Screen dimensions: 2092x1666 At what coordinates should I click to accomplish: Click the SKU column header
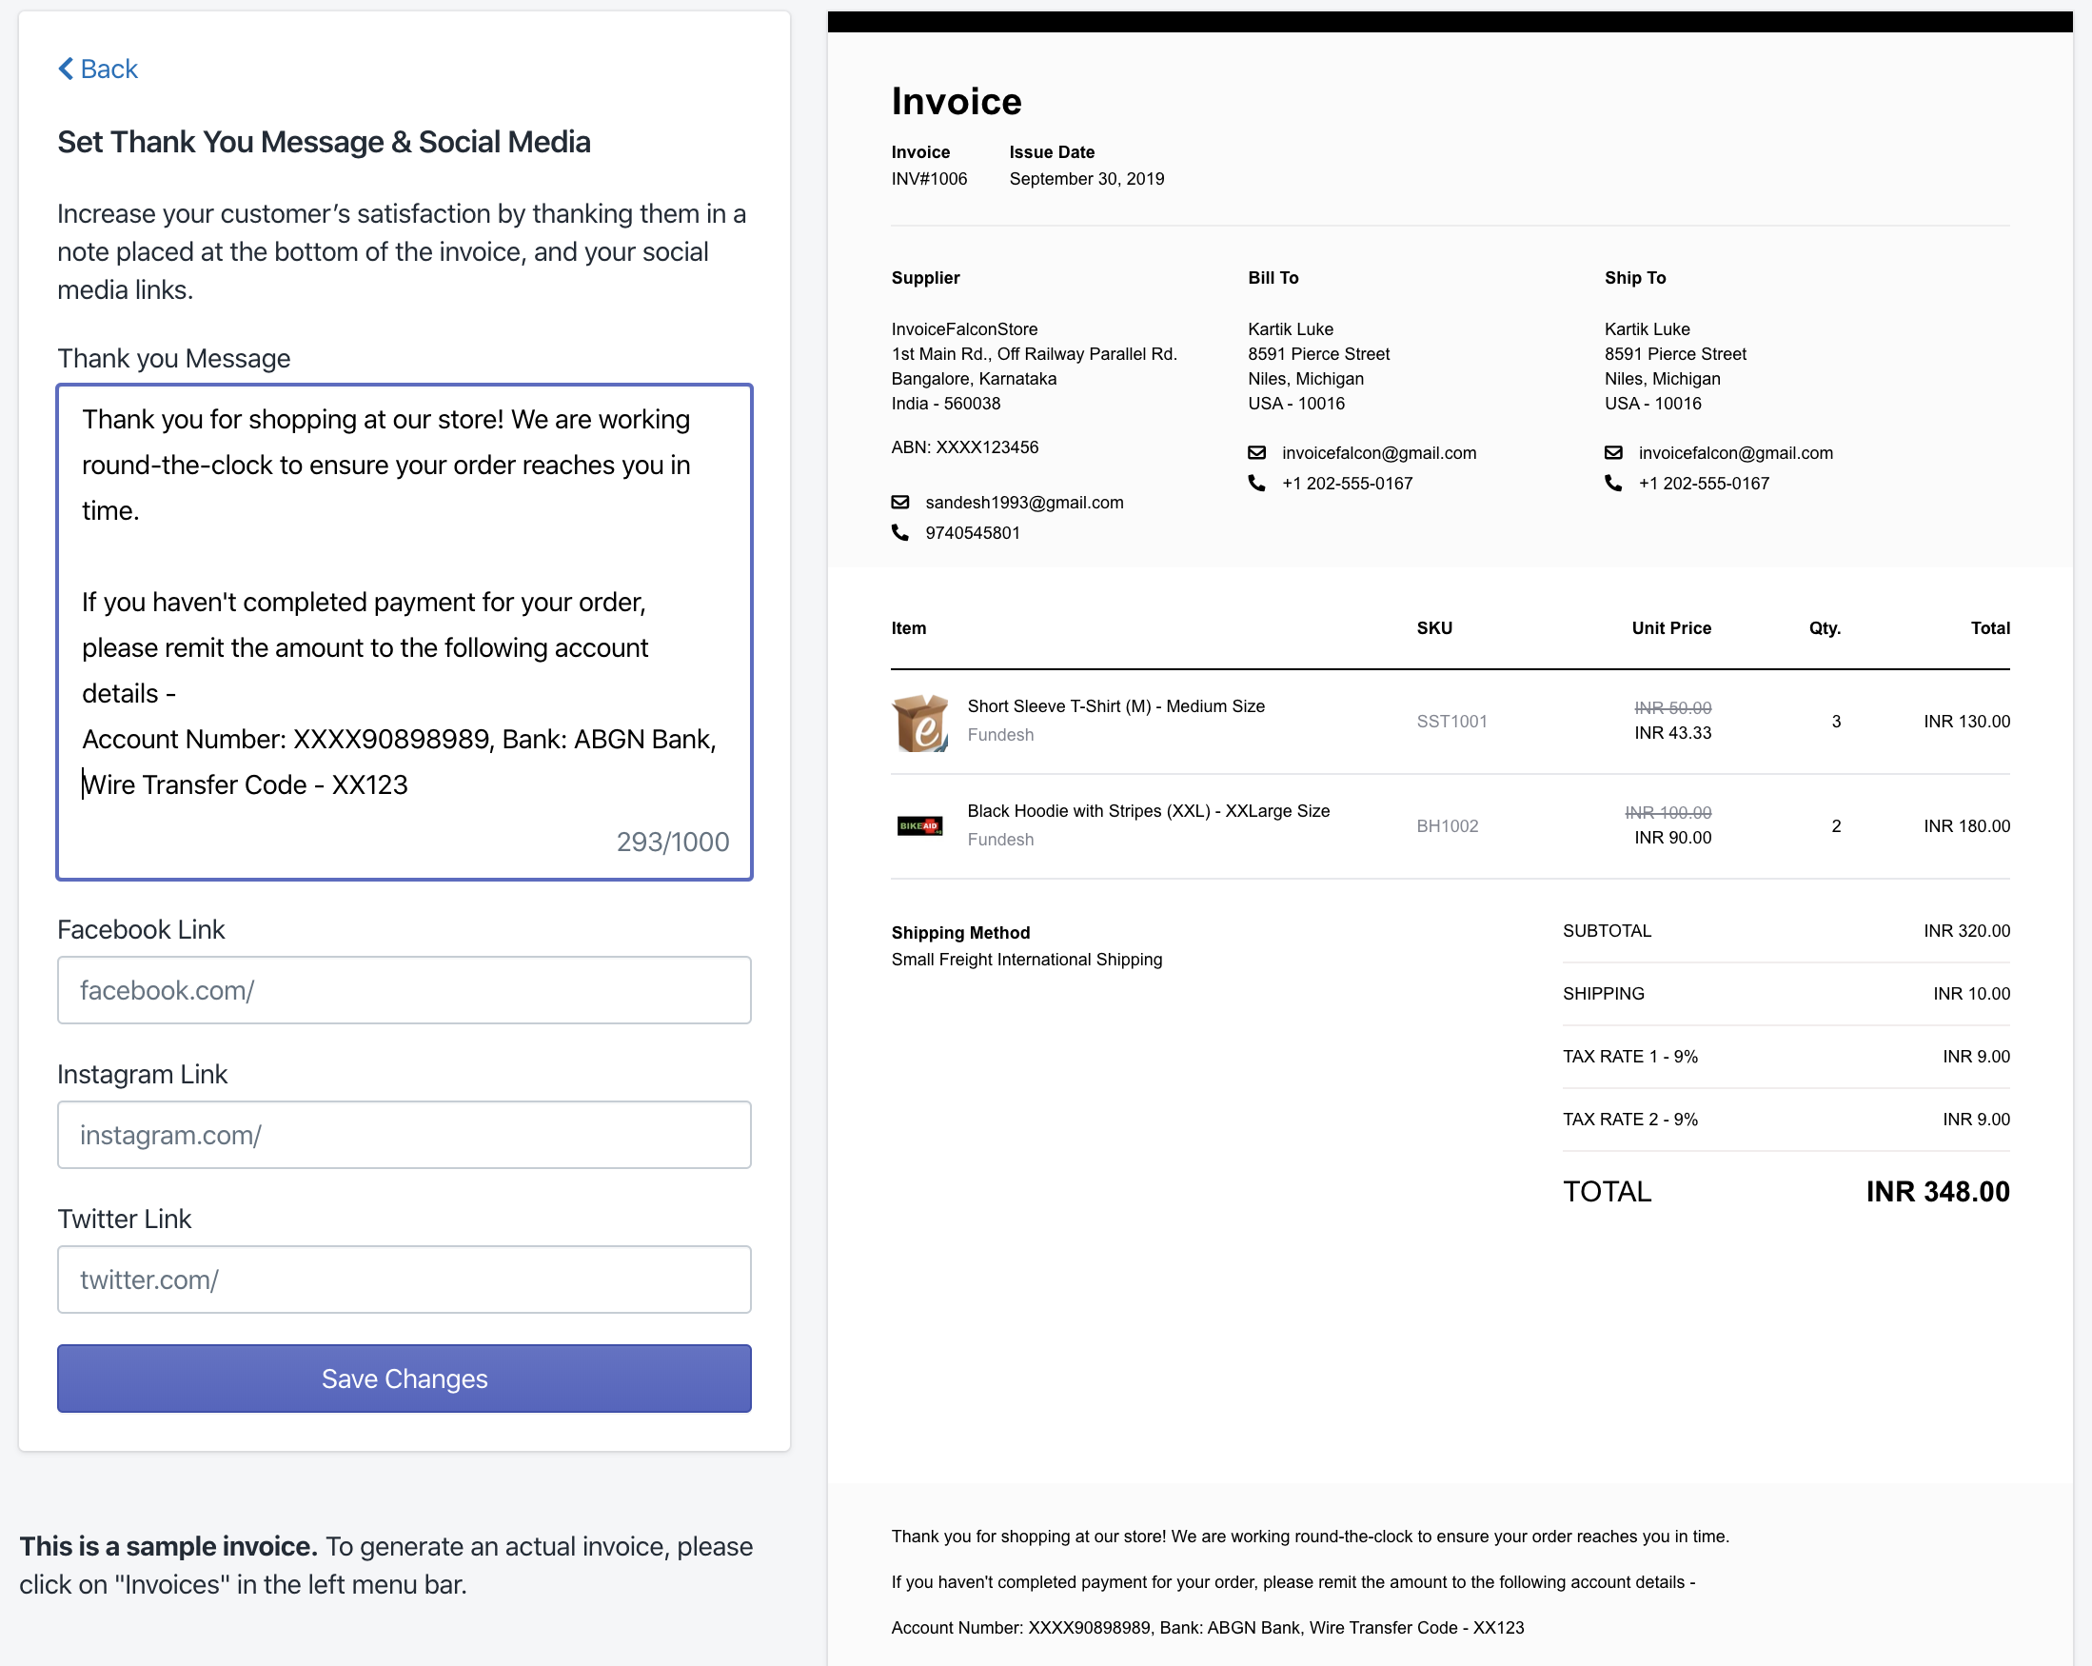1434,627
